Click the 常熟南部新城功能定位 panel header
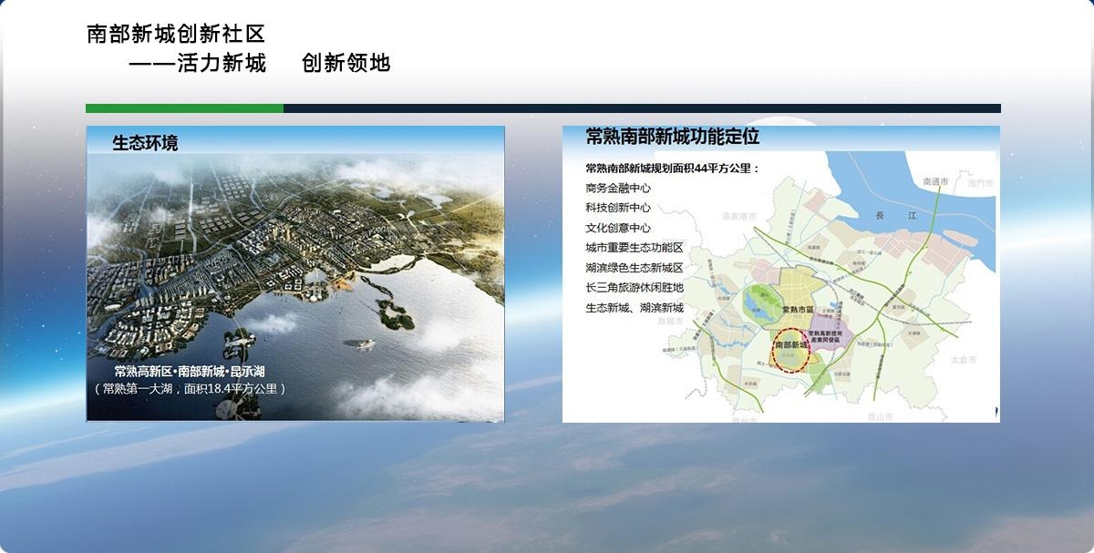Screen dimensions: 1094x553 pyautogui.click(x=672, y=138)
